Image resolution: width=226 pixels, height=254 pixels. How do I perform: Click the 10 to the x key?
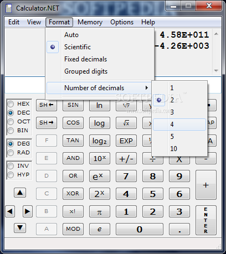coord(100,158)
